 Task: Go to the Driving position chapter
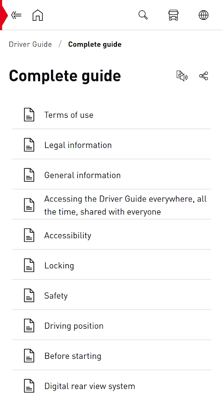click(111, 326)
